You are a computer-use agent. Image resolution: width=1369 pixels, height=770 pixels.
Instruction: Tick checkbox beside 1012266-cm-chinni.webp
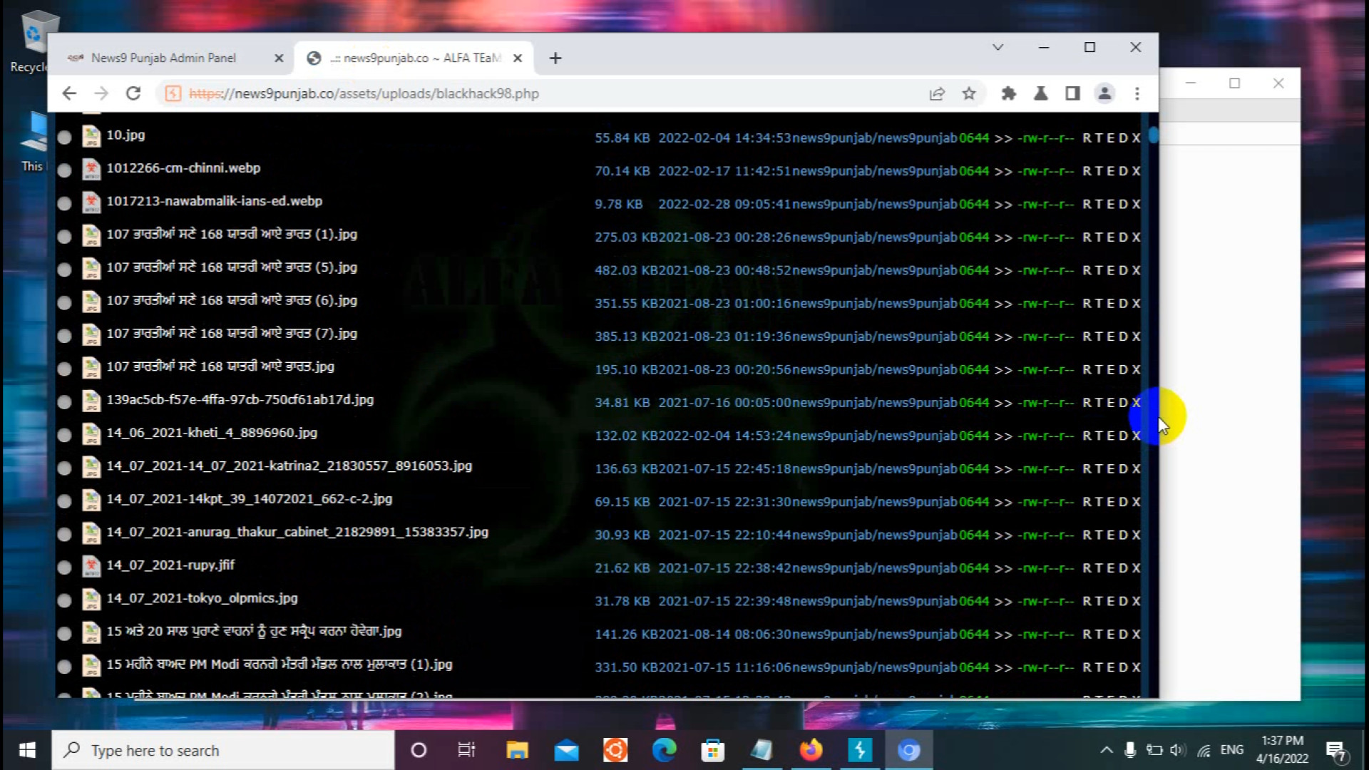tap(64, 170)
